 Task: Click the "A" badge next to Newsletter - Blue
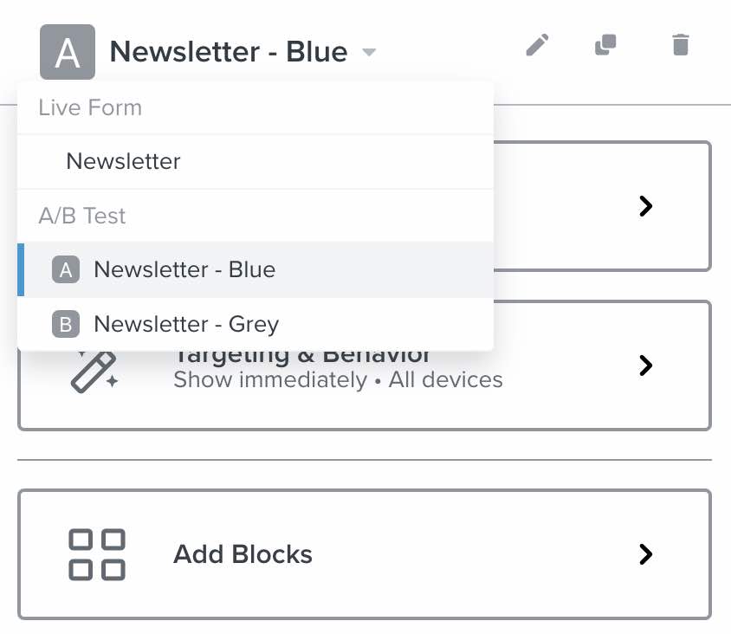[66, 269]
